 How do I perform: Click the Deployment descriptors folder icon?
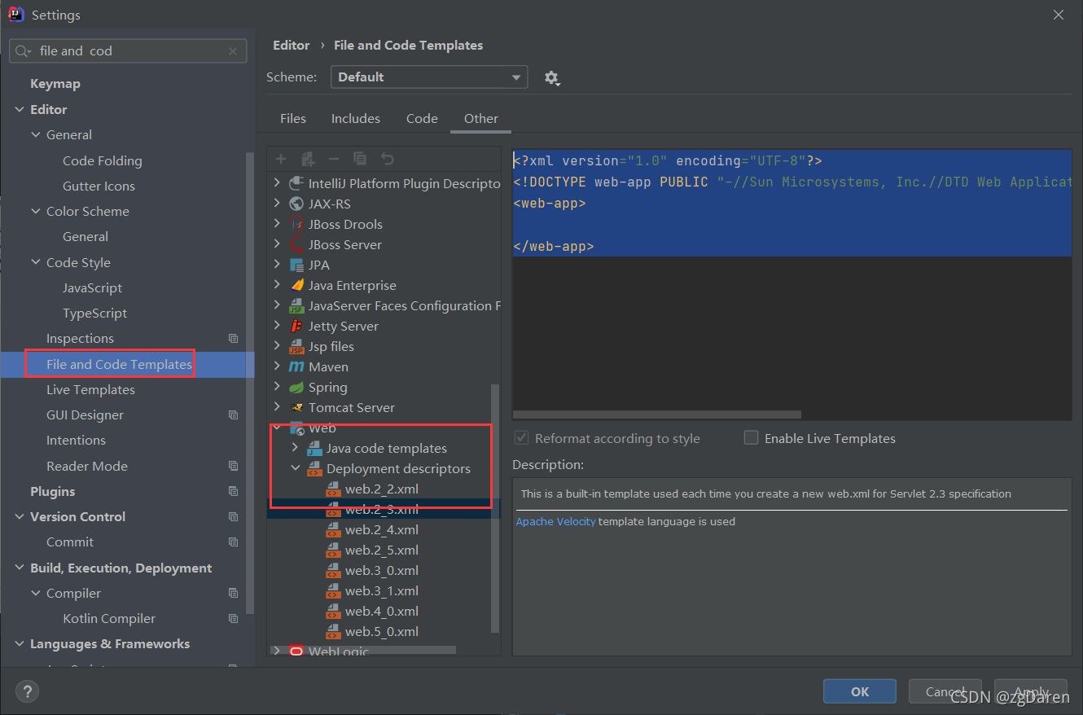pyautogui.click(x=314, y=469)
